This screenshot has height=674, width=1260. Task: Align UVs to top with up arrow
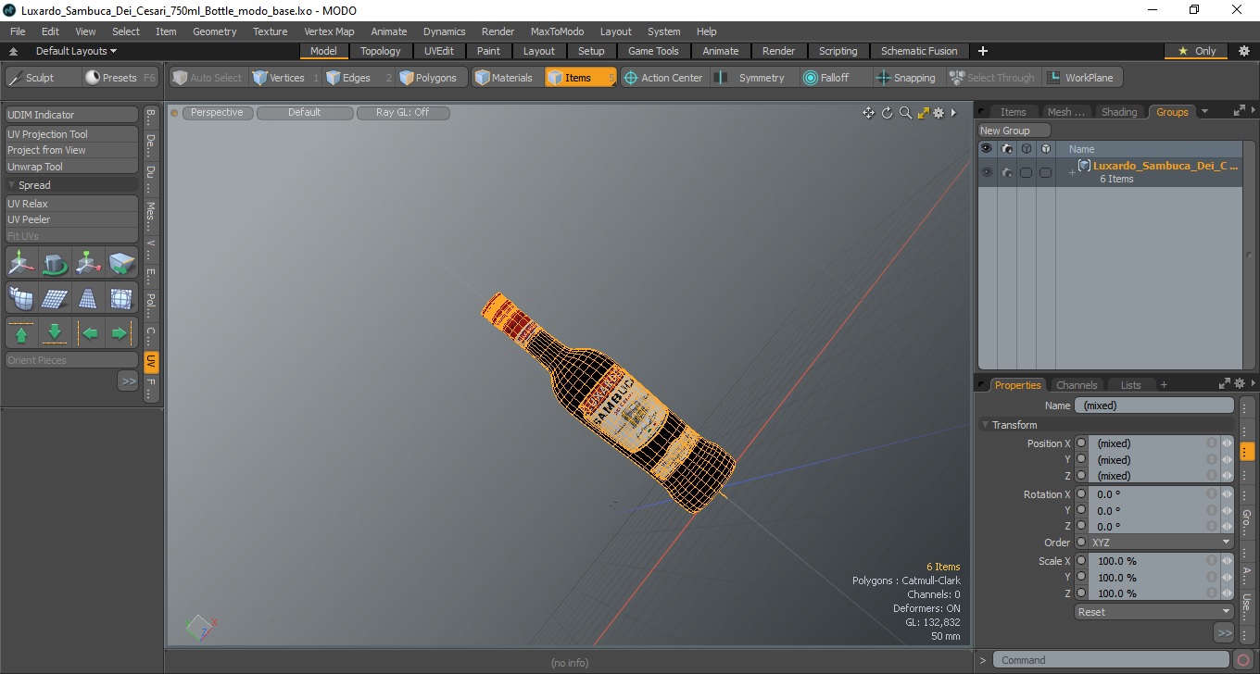(22, 333)
